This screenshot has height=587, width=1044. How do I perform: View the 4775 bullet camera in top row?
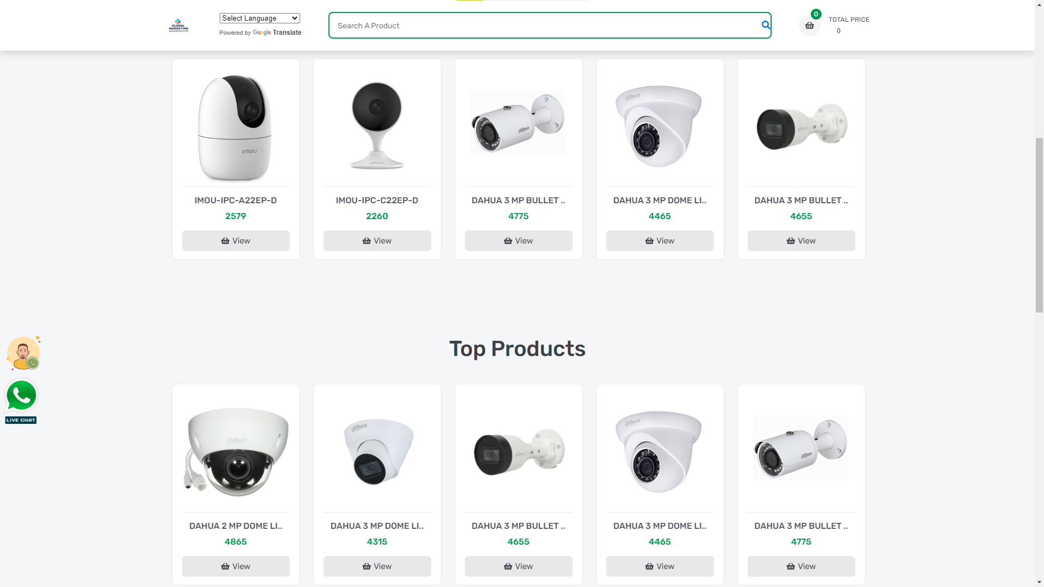point(518,241)
